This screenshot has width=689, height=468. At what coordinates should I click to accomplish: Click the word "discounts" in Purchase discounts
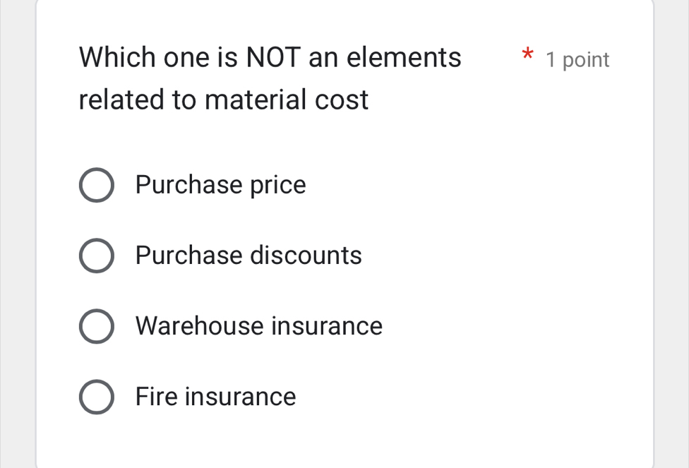coord(306,256)
